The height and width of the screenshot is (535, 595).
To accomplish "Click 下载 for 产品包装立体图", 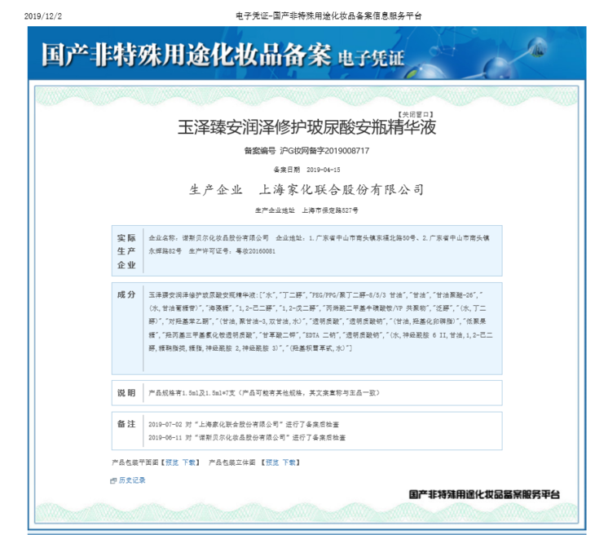I will point(289,462).
